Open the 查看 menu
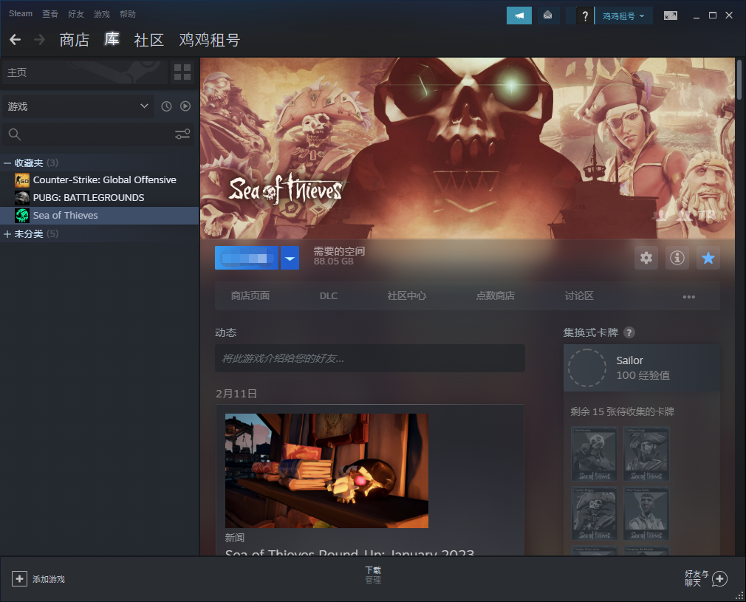746x602 pixels. click(50, 14)
